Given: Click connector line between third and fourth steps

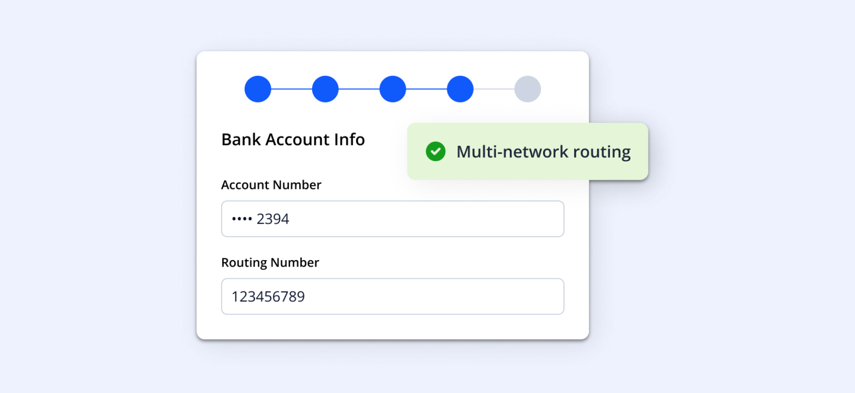Looking at the screenshot, I should (426, 89).
